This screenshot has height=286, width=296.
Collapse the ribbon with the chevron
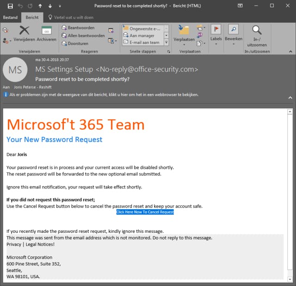click(290, 51)
